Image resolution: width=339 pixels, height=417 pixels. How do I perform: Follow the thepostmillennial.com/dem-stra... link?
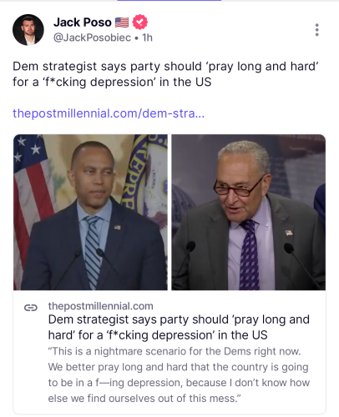pos(109,113)
